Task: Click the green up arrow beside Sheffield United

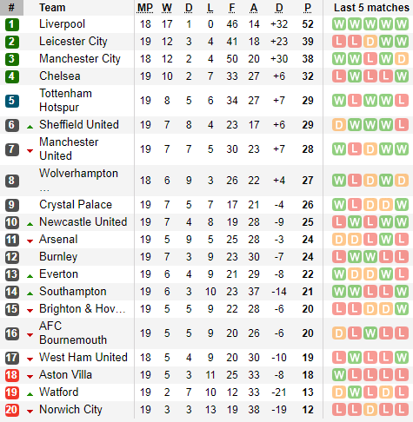Action: point(30,127)
